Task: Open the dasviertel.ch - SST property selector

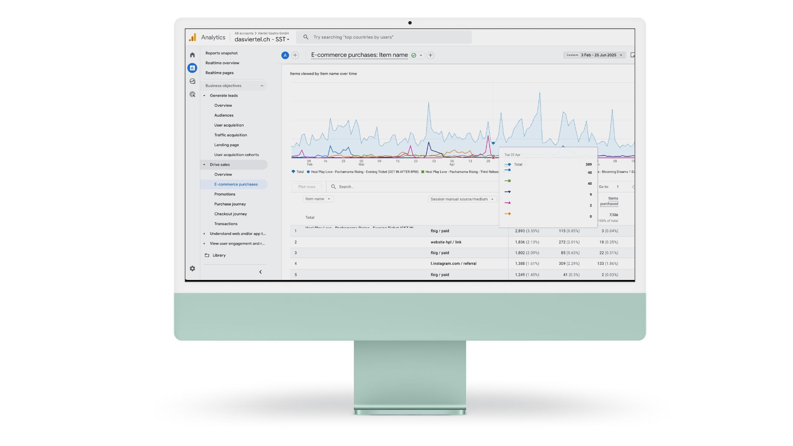Action: pos(262,39)
